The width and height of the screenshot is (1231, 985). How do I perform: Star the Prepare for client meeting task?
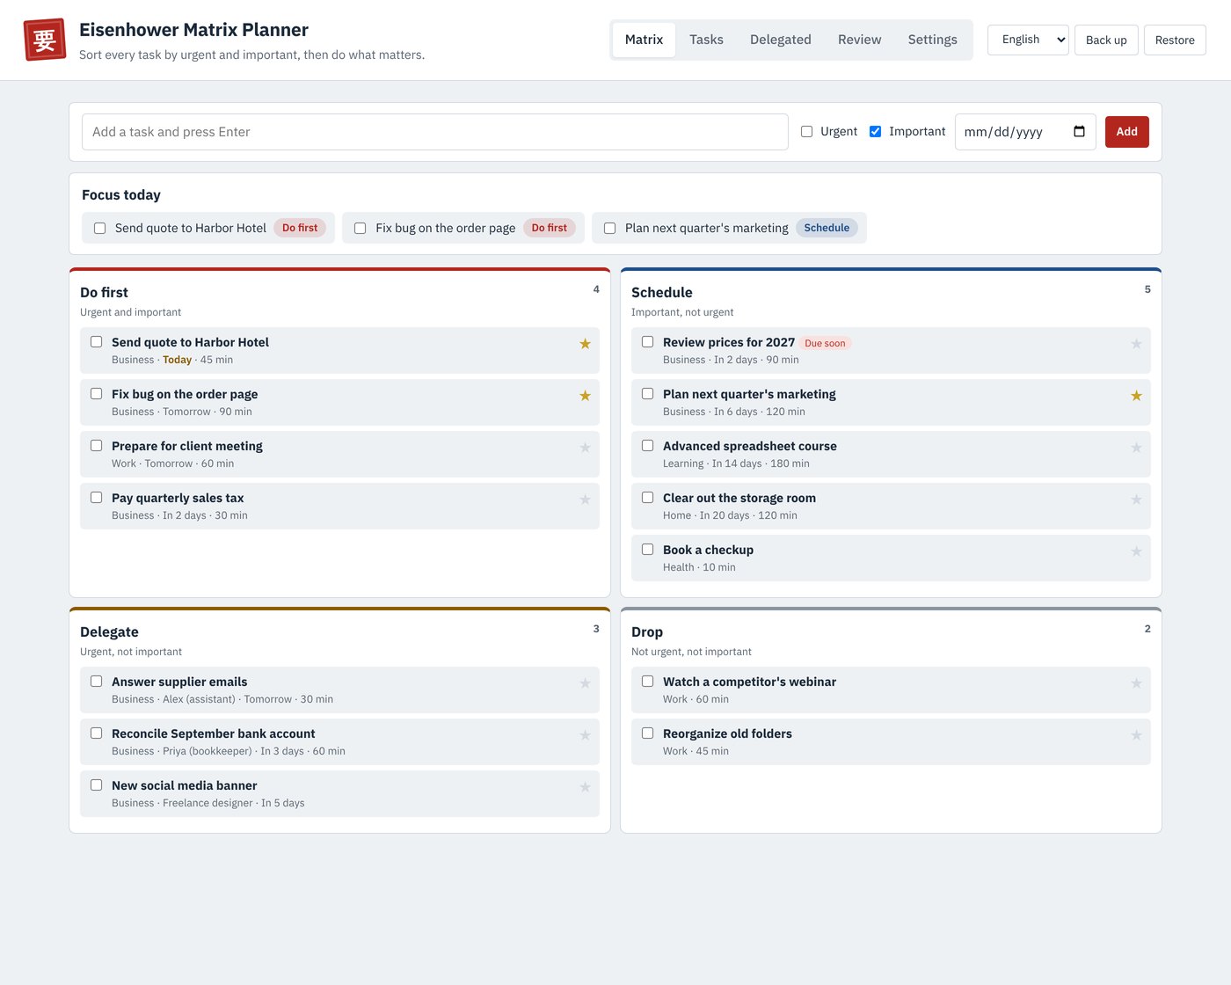click(x=585, y=448)
